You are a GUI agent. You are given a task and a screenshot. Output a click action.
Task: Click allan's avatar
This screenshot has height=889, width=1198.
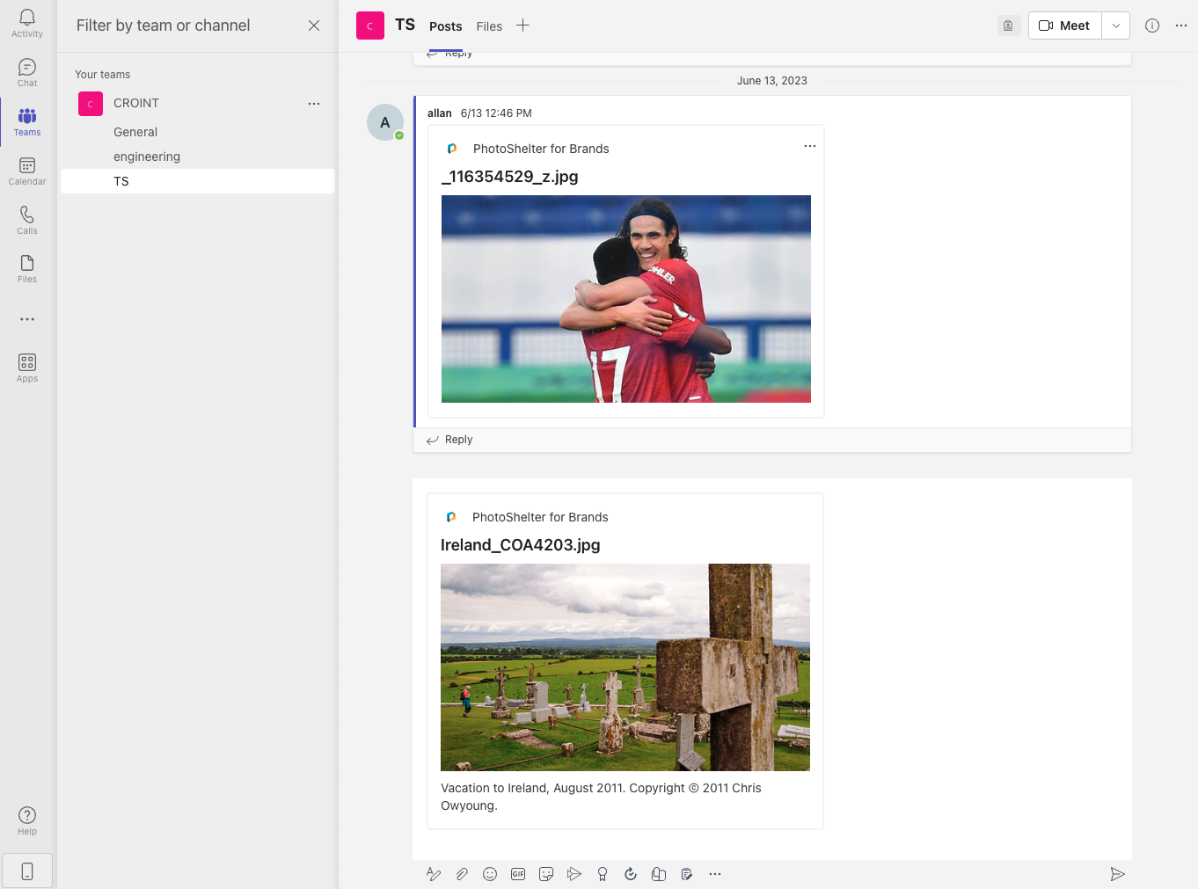pos(385,122)
